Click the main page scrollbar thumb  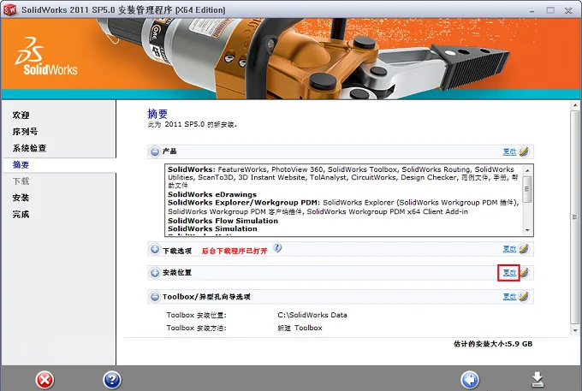coord(575,217)
